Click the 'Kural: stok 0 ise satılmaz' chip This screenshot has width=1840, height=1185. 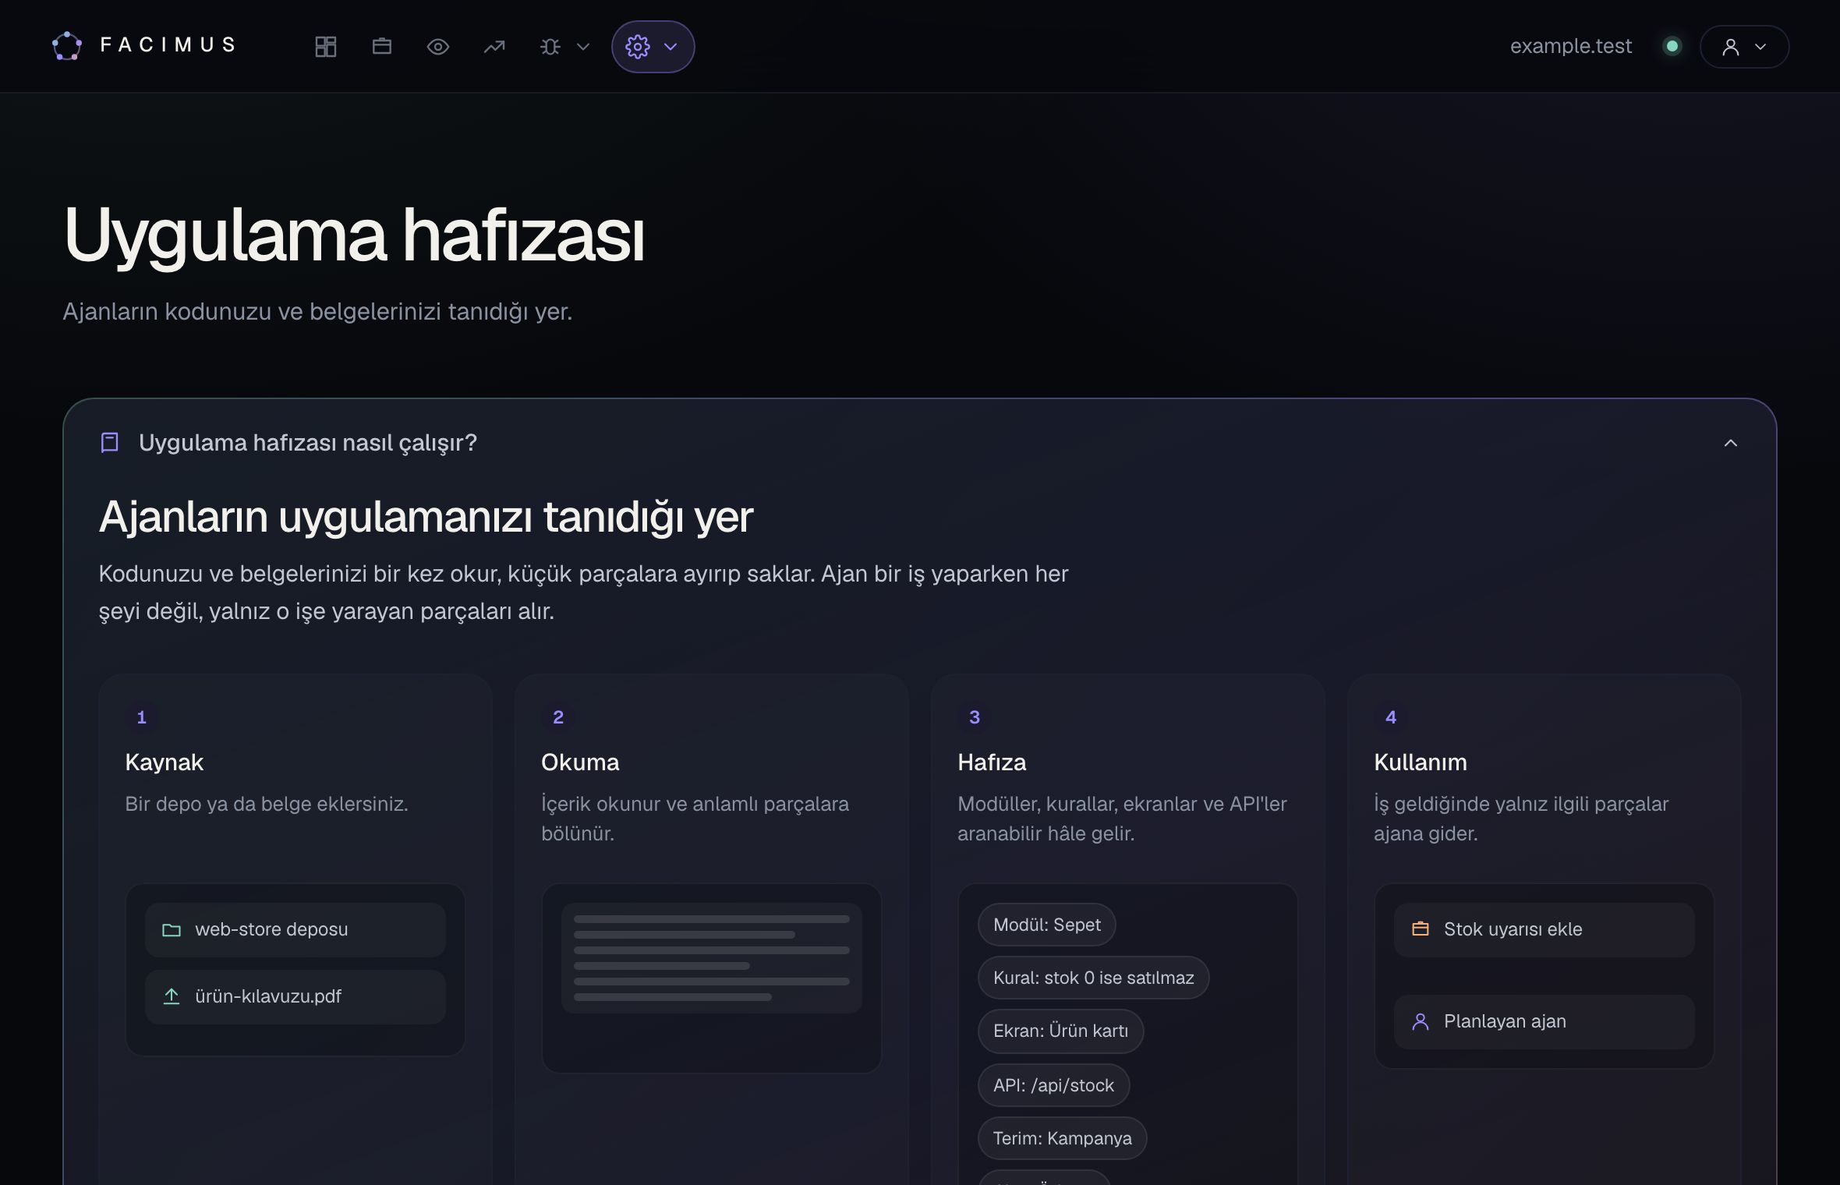tap(1094, 978)
